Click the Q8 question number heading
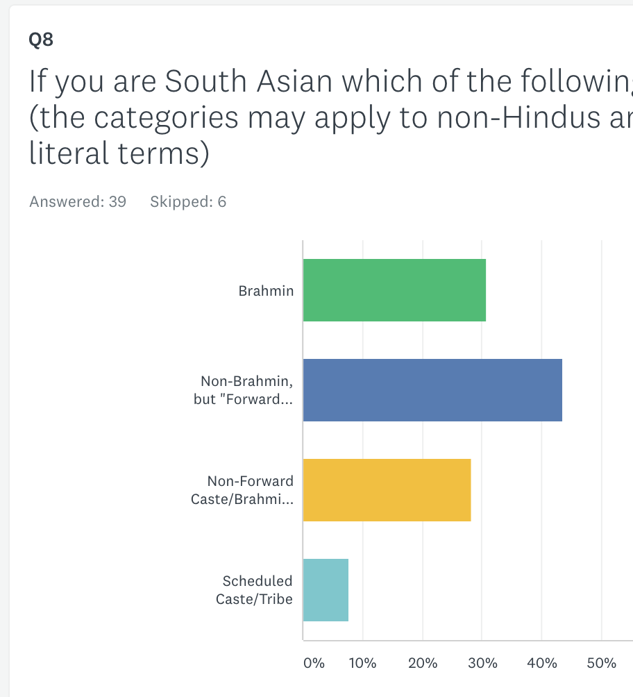The width and height of the screenshot is (633, 697). (x=41, y=40)
